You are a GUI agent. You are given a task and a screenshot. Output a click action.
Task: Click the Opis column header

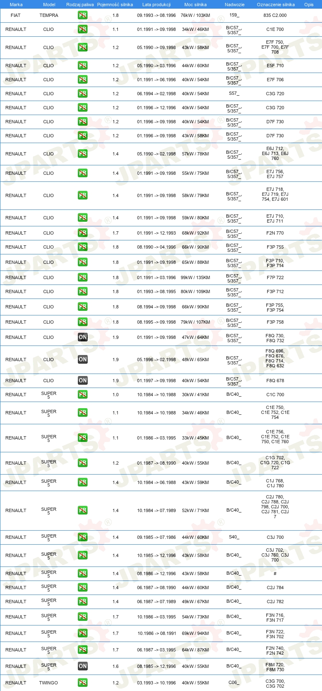coord(309,5)
